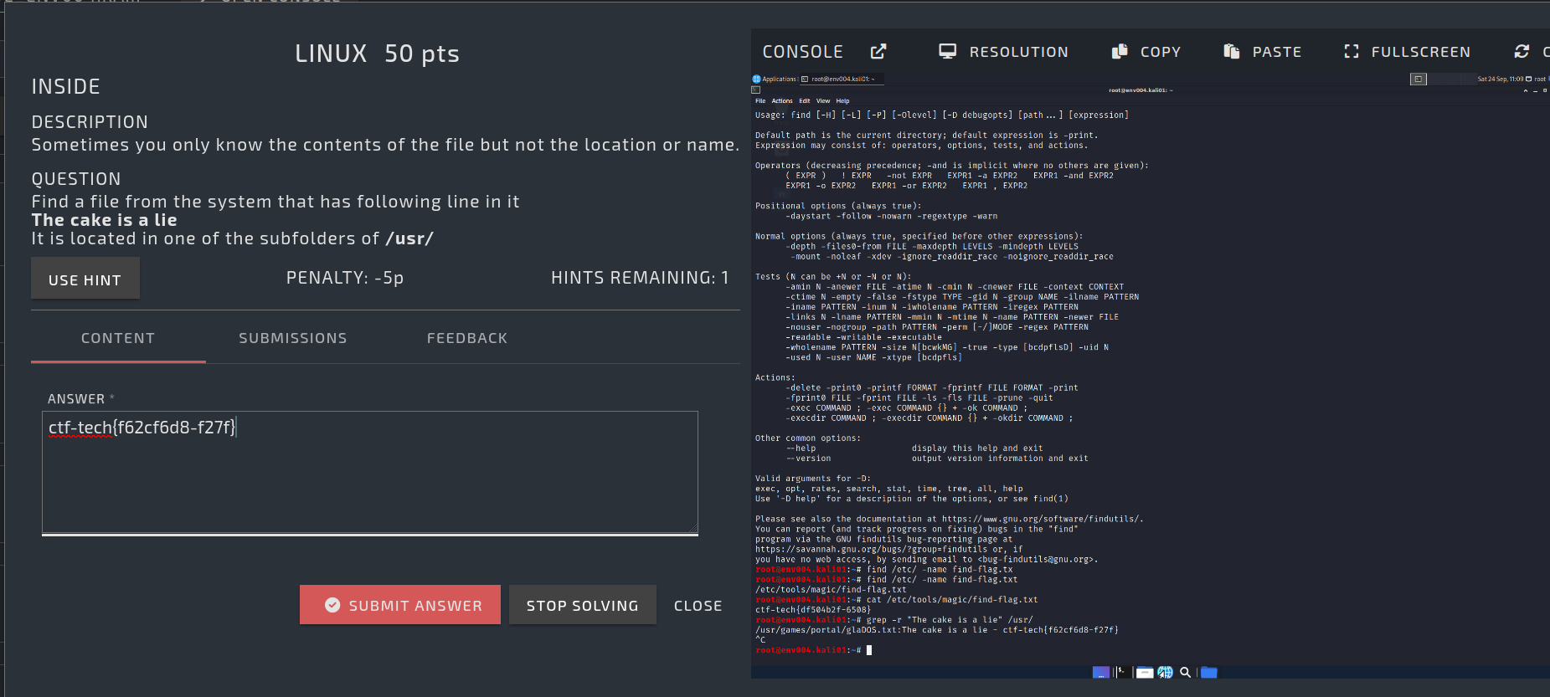Screen dimensions: 1550x697
Task: Click the Paste clipboard icon
Action: (1231, 52)
